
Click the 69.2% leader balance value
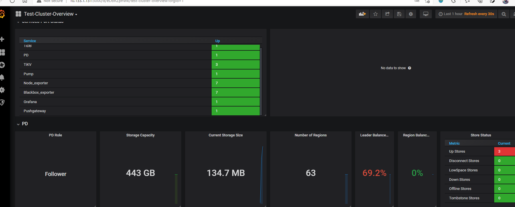[374, 173]
